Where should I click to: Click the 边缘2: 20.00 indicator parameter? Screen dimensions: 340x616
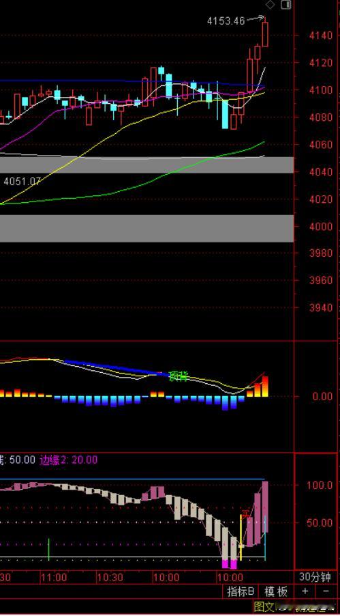(x=68, y=460)
